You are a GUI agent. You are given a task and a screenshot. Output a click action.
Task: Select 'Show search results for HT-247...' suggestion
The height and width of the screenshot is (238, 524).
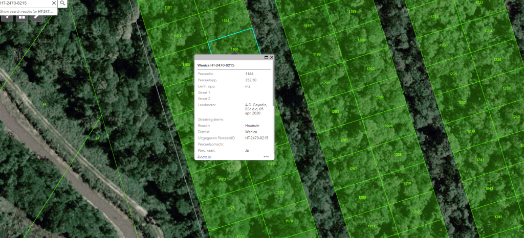pos(28,11)
